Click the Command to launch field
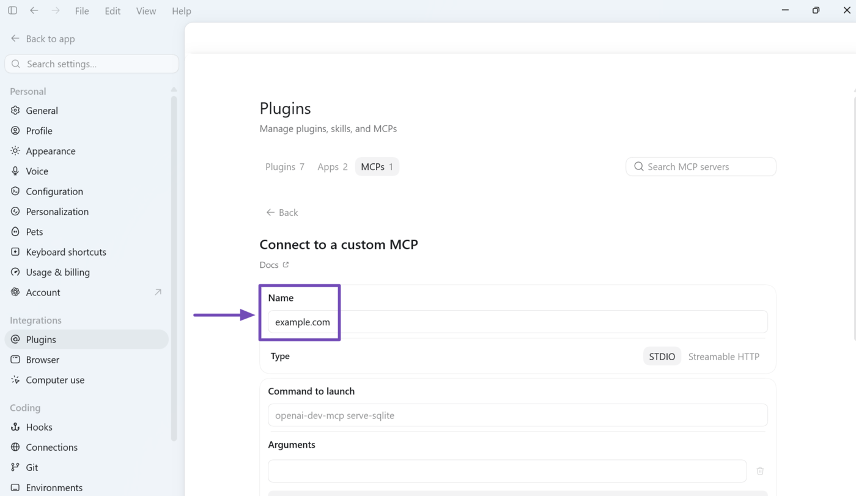Viewport: 856px width, 496px height. (x=517, y=415)
